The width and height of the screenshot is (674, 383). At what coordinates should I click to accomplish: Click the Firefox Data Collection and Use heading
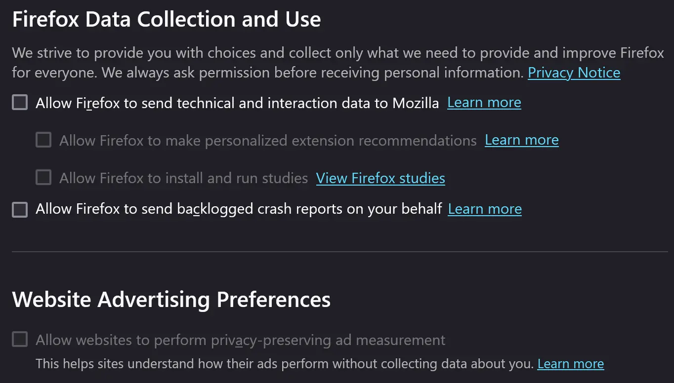click(167, 20)
